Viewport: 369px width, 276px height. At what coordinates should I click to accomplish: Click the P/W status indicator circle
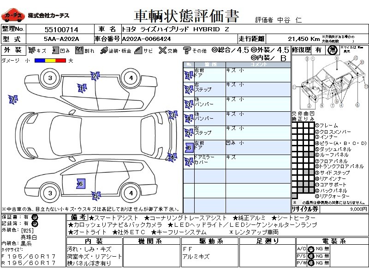(x=311, y=263)
